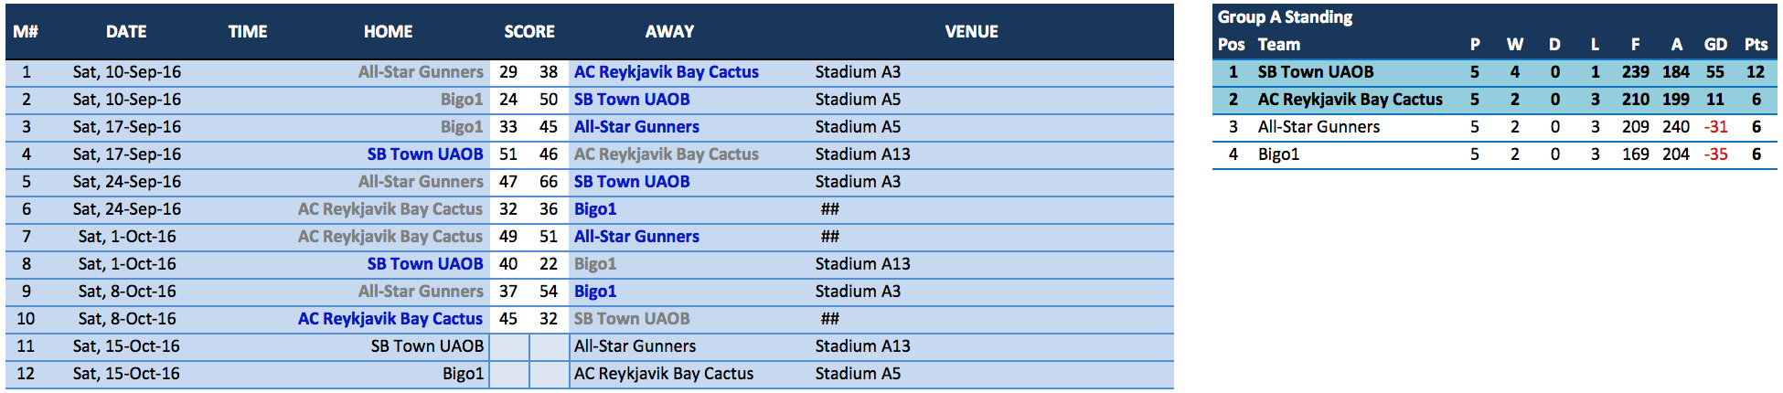Select match 1 away team AC Reykjavik Bay Cactus
The width and height of the screenshot is (1783, 393).
(666, 72)
